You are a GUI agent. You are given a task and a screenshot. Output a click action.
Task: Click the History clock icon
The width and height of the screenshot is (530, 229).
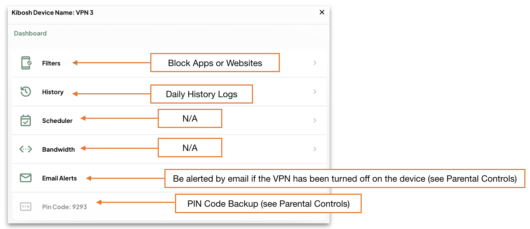(x=26, y=92)
